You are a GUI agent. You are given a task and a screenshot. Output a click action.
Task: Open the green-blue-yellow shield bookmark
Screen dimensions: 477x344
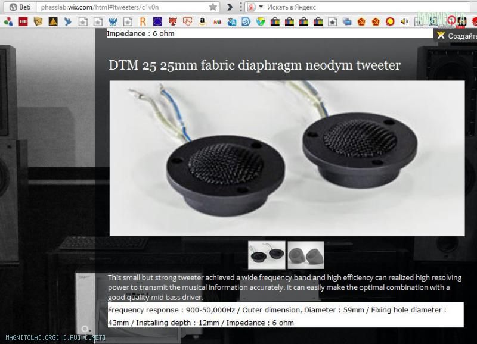(x=261, y=21)
